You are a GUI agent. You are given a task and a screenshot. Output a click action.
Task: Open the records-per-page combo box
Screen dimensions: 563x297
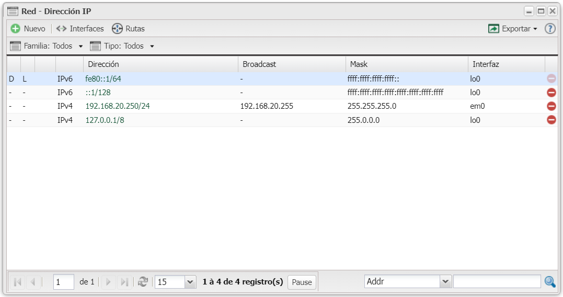190,282
